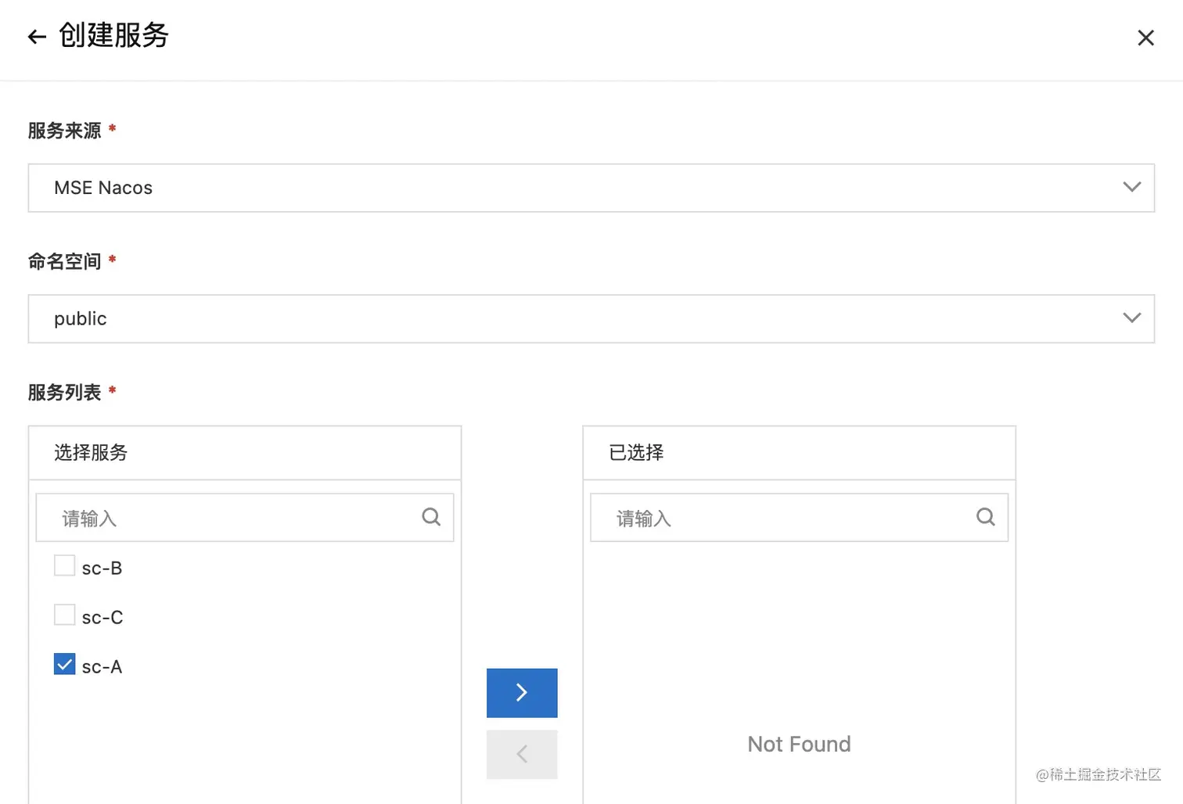Check the sc-B service checkbox
1183x804 pixels.
point(65,565)
